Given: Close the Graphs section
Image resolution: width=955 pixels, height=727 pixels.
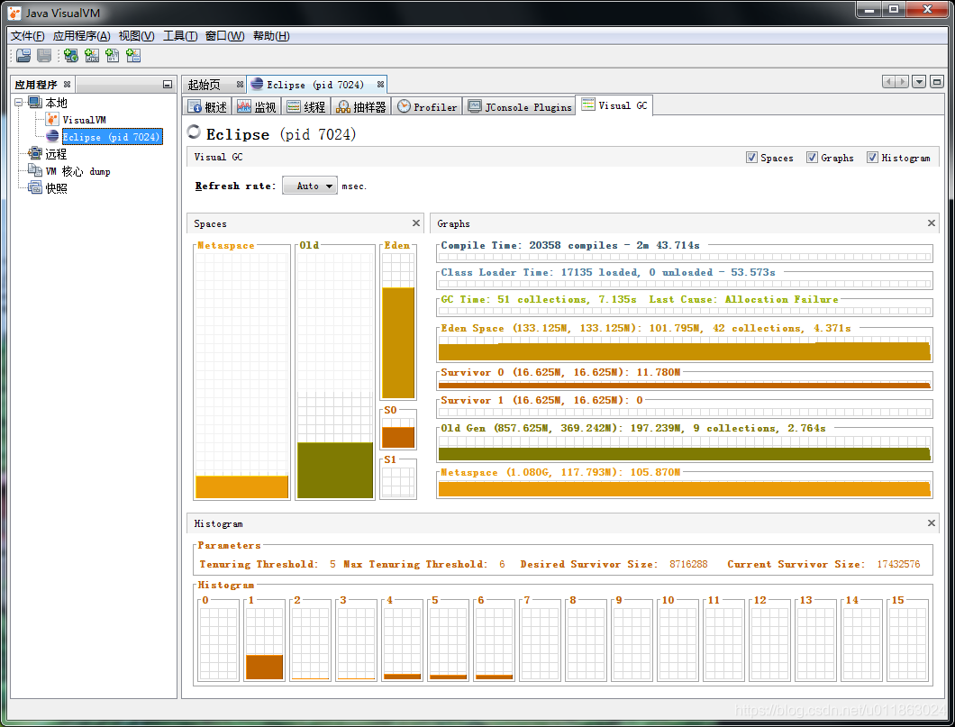Looking at the screenshot, I should [x=932, y=223].
